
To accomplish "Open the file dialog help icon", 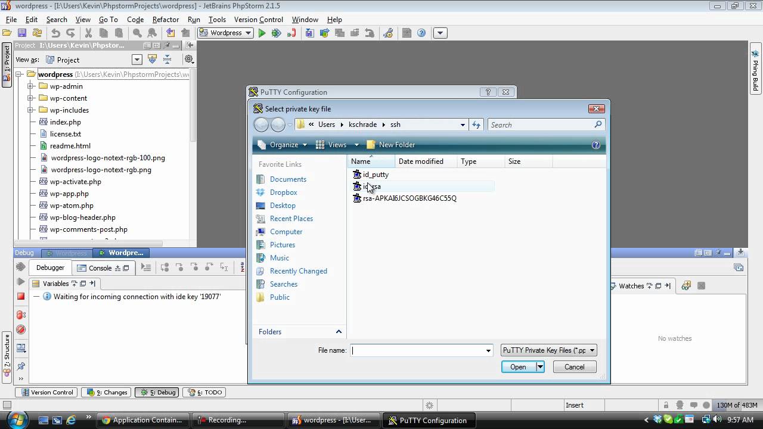I will 595,145.
